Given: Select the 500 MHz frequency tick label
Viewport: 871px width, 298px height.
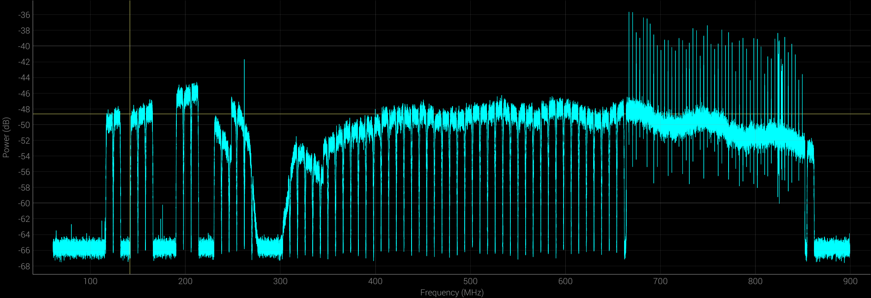Looking at the screenshot, I should 470,281.
